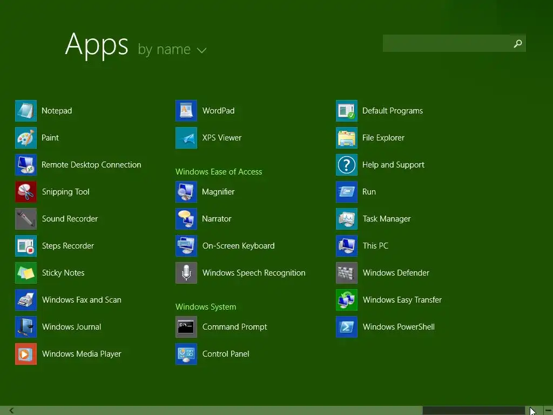
Task: Open Windows Fax and Scan icon
Action: pos(26,300)
